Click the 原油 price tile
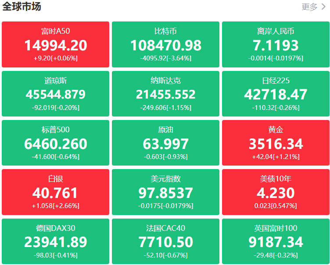This screenshot has height=265, width=330. point(165,143)
